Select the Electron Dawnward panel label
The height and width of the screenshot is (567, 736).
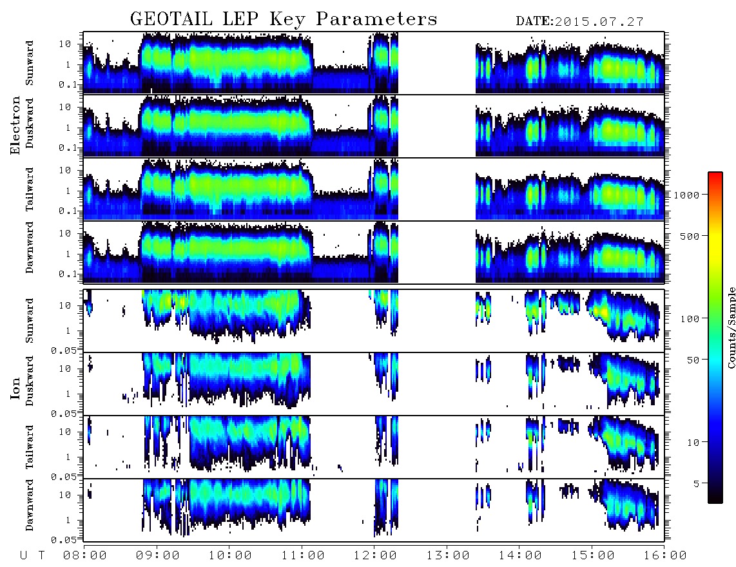pyautogui.click(x=30, y=248)
